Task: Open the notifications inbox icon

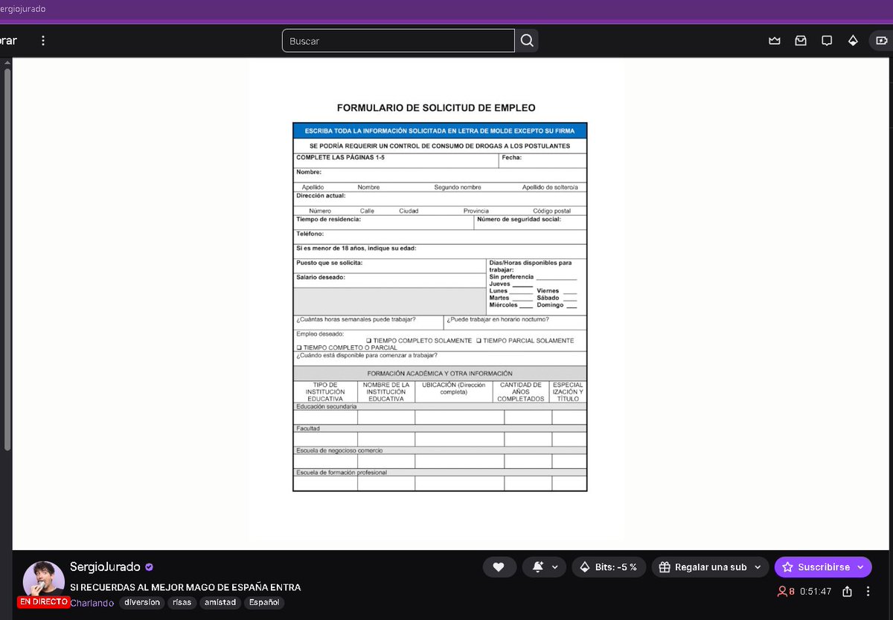Action: 801,41
